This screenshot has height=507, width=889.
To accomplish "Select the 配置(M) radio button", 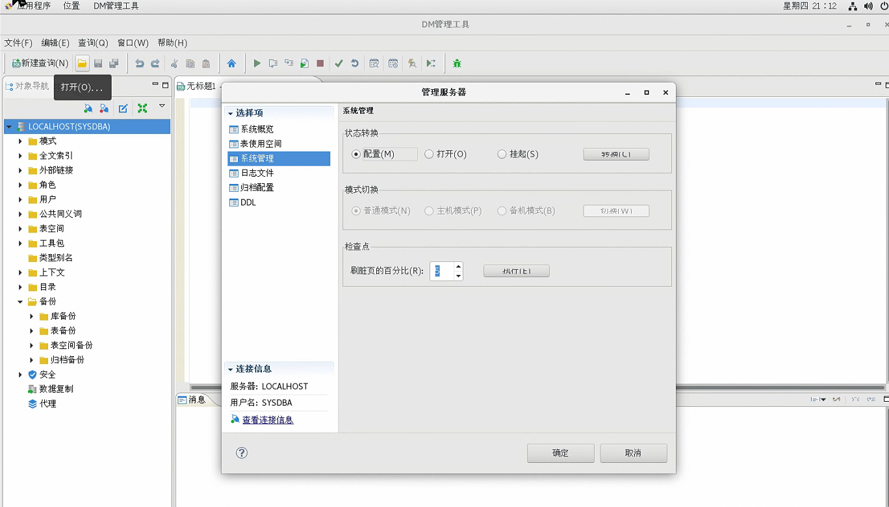I will (356, 154).
